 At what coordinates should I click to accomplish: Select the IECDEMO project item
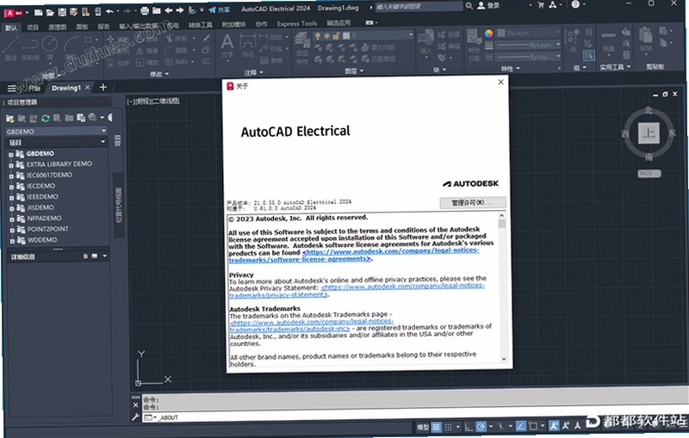click(x=40, y=186)
